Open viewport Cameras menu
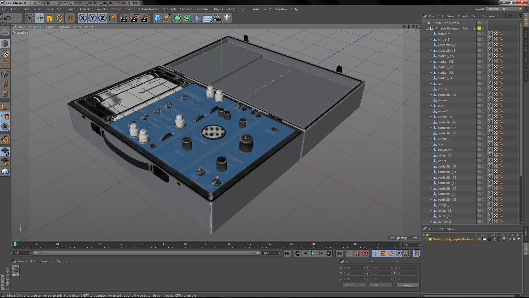 35,27
